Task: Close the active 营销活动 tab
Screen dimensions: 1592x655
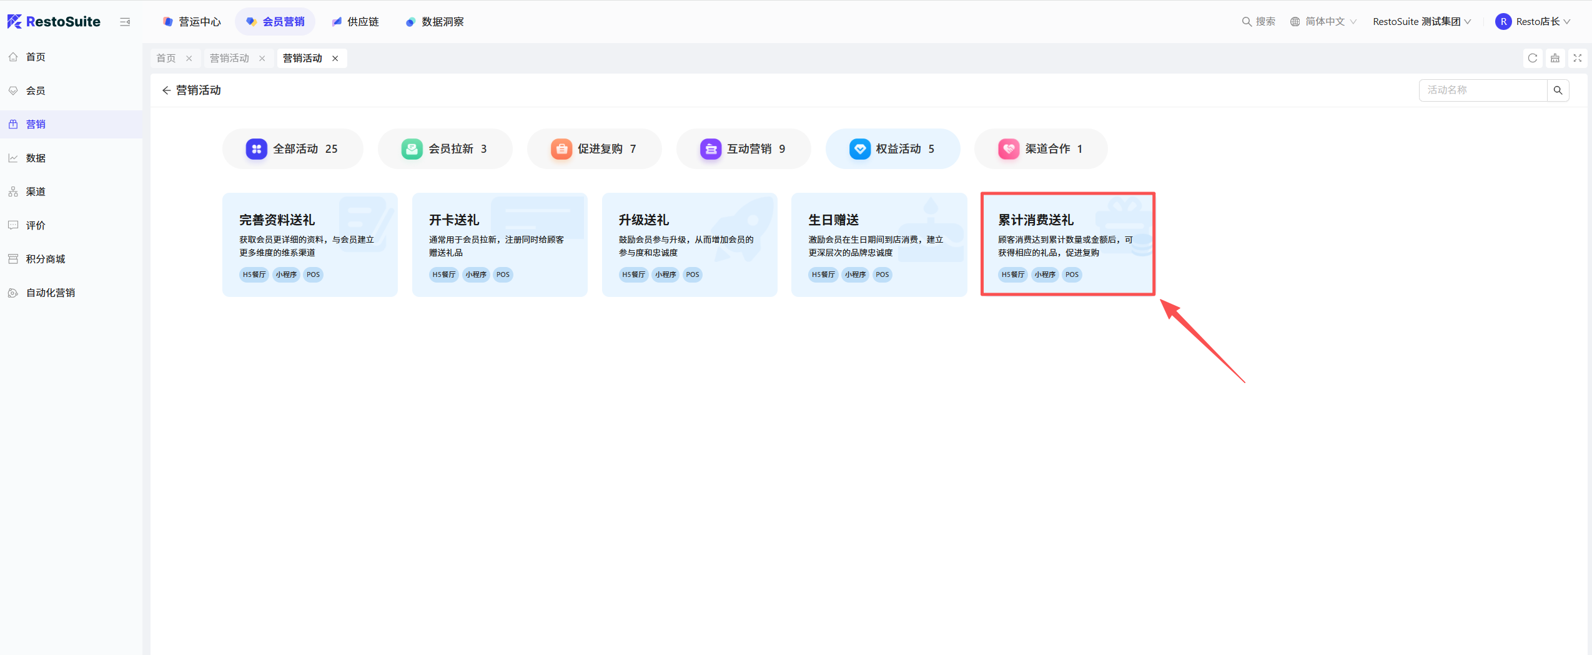Action: (x=335, y=58)
